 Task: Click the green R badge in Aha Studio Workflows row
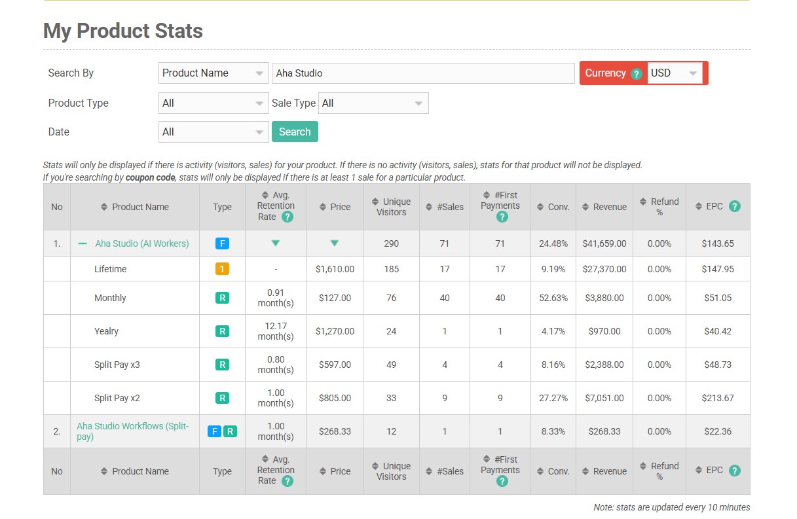click(230, 431)
